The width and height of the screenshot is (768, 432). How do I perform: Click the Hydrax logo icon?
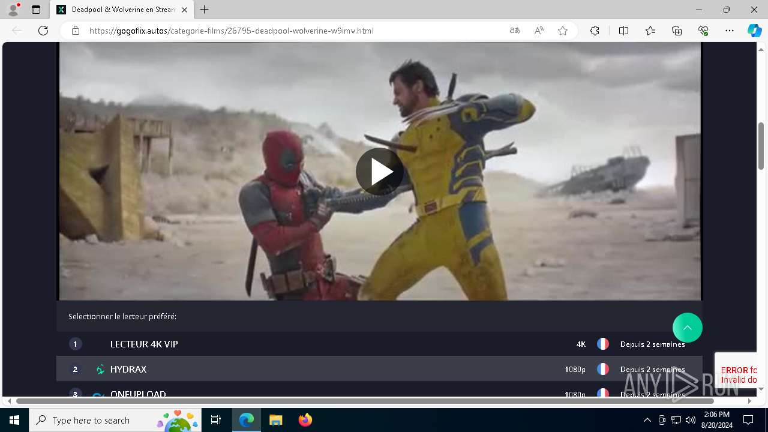100,370
